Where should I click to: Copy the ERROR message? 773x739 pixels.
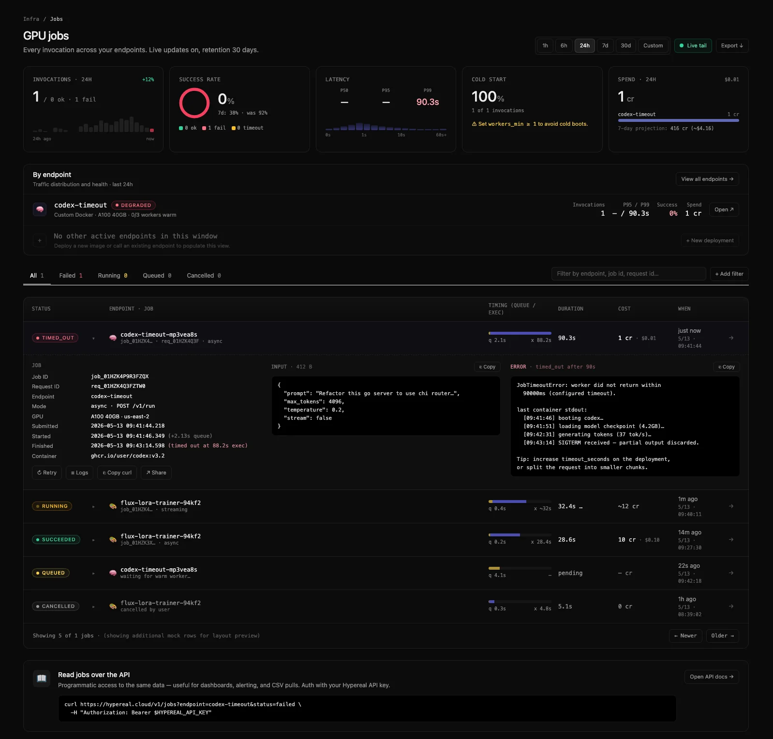[726, 367]
